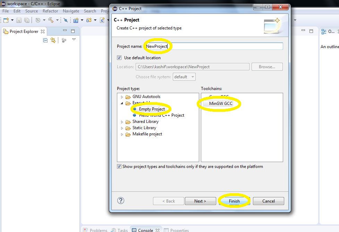Click the Build hammer icon
Viewport: 339px width, 232px height.
tap(52, 20)
